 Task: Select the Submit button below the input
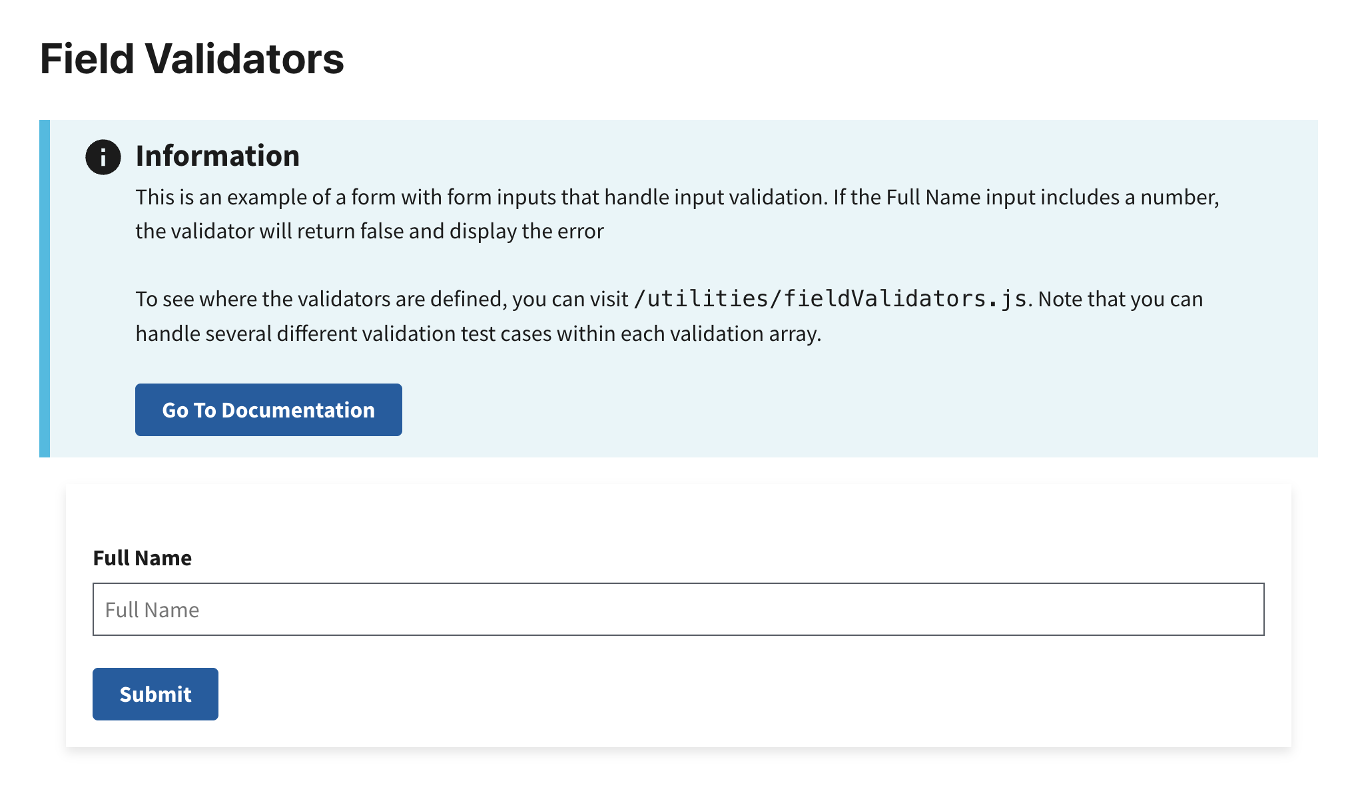coord(155,694)
